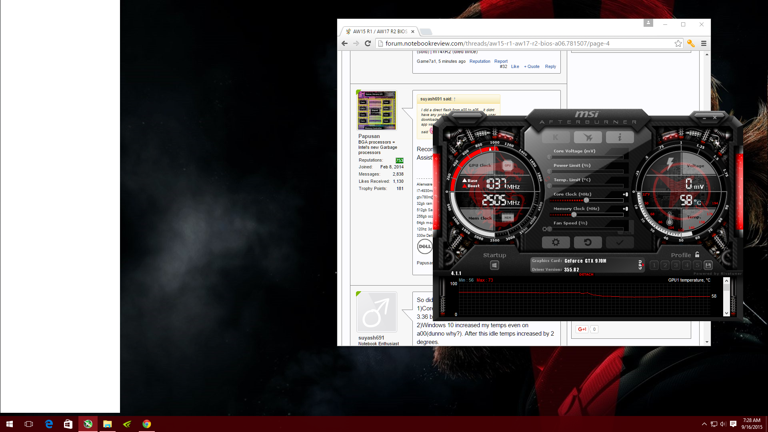Screen dimensions: 768x432
Task: Open Windows Start menu
Action: (x=10, y=424)
